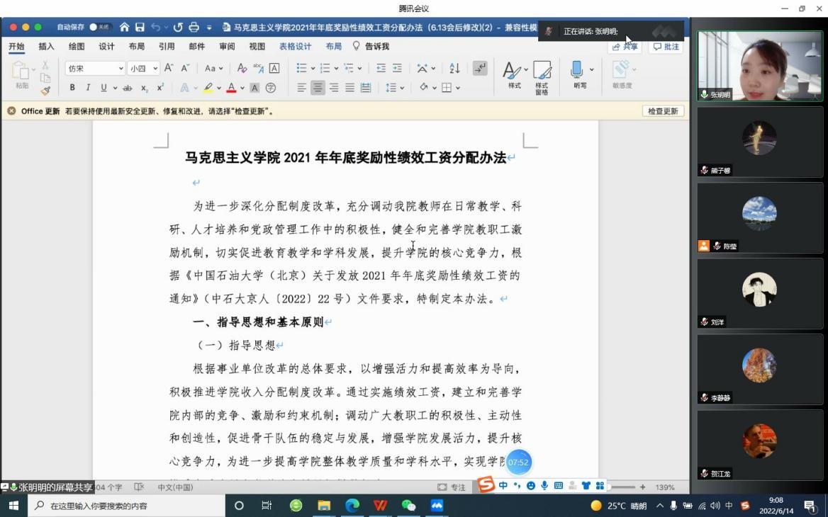Apply center paragraph alignment
The width and height of the screenshot is (828, 517).
coord(317,87)
